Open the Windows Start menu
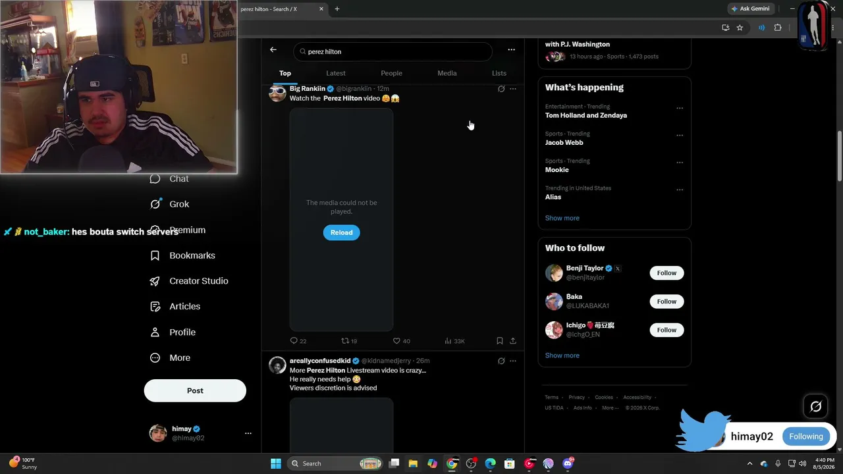 click(276, 463)
